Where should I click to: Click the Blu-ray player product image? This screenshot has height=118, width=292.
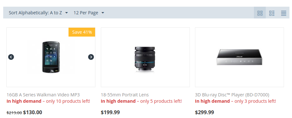(x=239, y=57)
